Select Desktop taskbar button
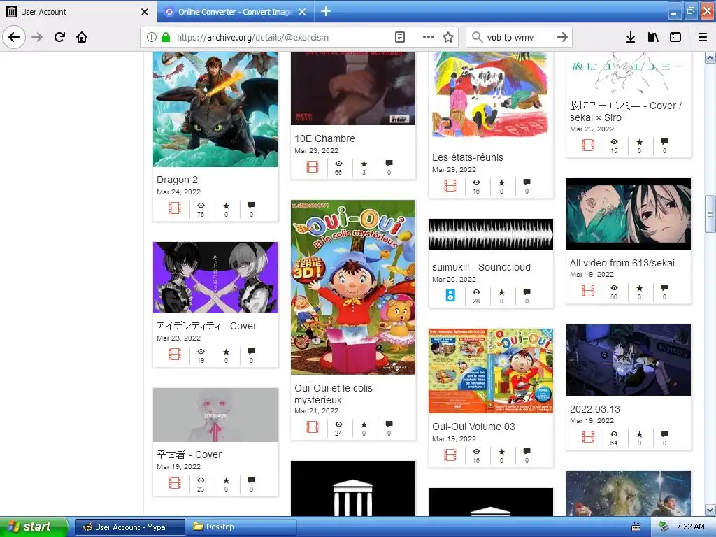716x537 pixels. tap(241, 527)
